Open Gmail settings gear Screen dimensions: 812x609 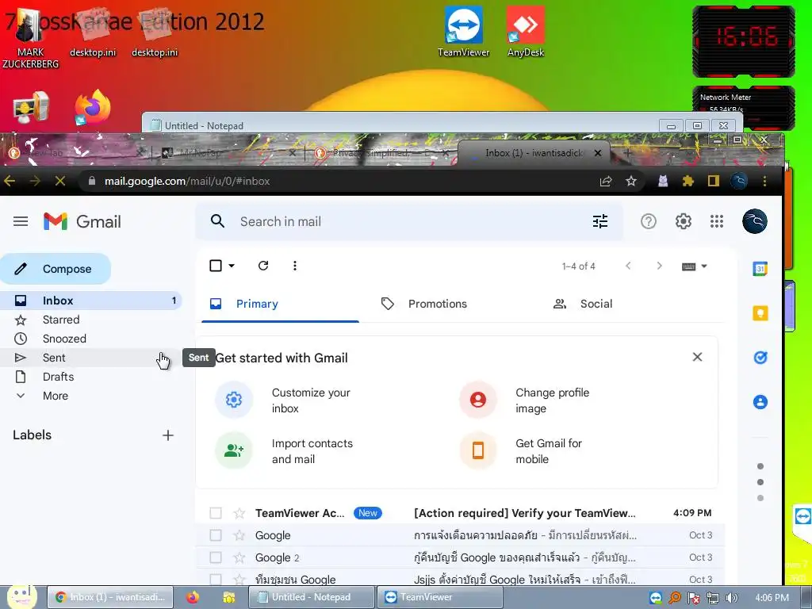click(x=683, y=222)
